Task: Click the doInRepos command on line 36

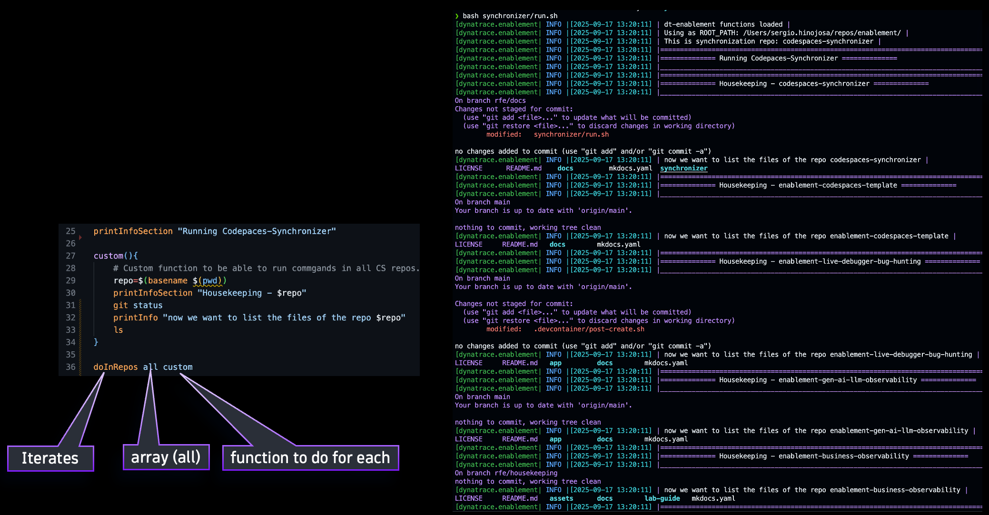Action: click(x=116, y=367)
